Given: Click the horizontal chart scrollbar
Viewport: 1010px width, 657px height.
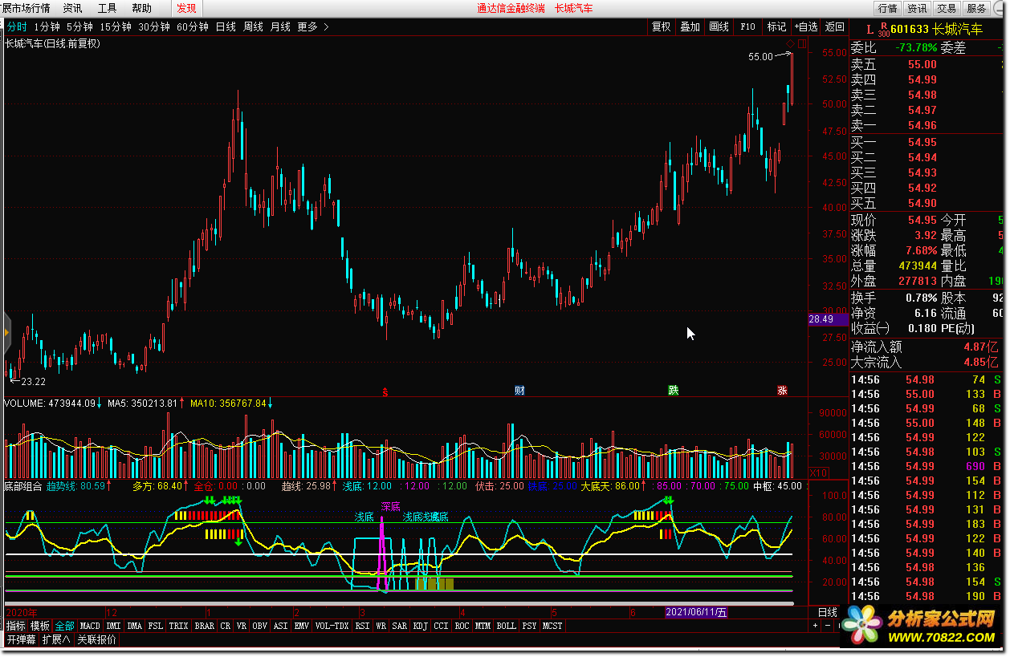Looking at the screenshot, I should [x=399, y=603].
